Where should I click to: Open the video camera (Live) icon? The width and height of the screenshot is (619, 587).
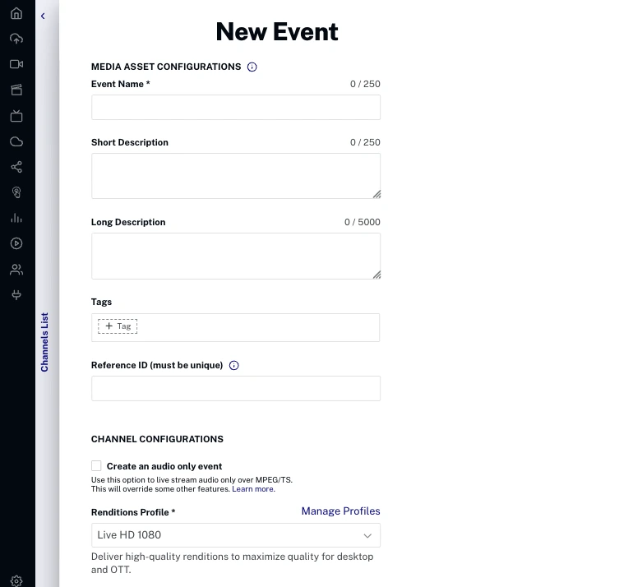click(x=16, y=64)
